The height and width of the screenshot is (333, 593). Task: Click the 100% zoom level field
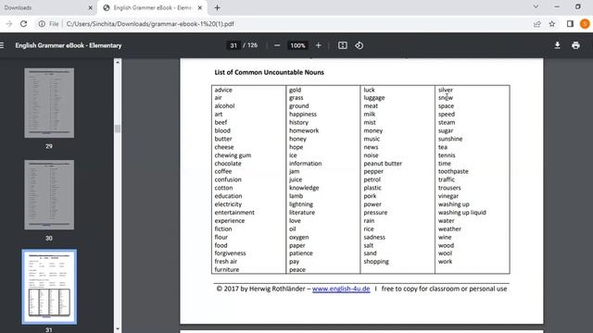coord(297,45)
